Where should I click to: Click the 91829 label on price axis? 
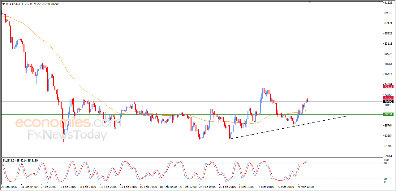388,3
